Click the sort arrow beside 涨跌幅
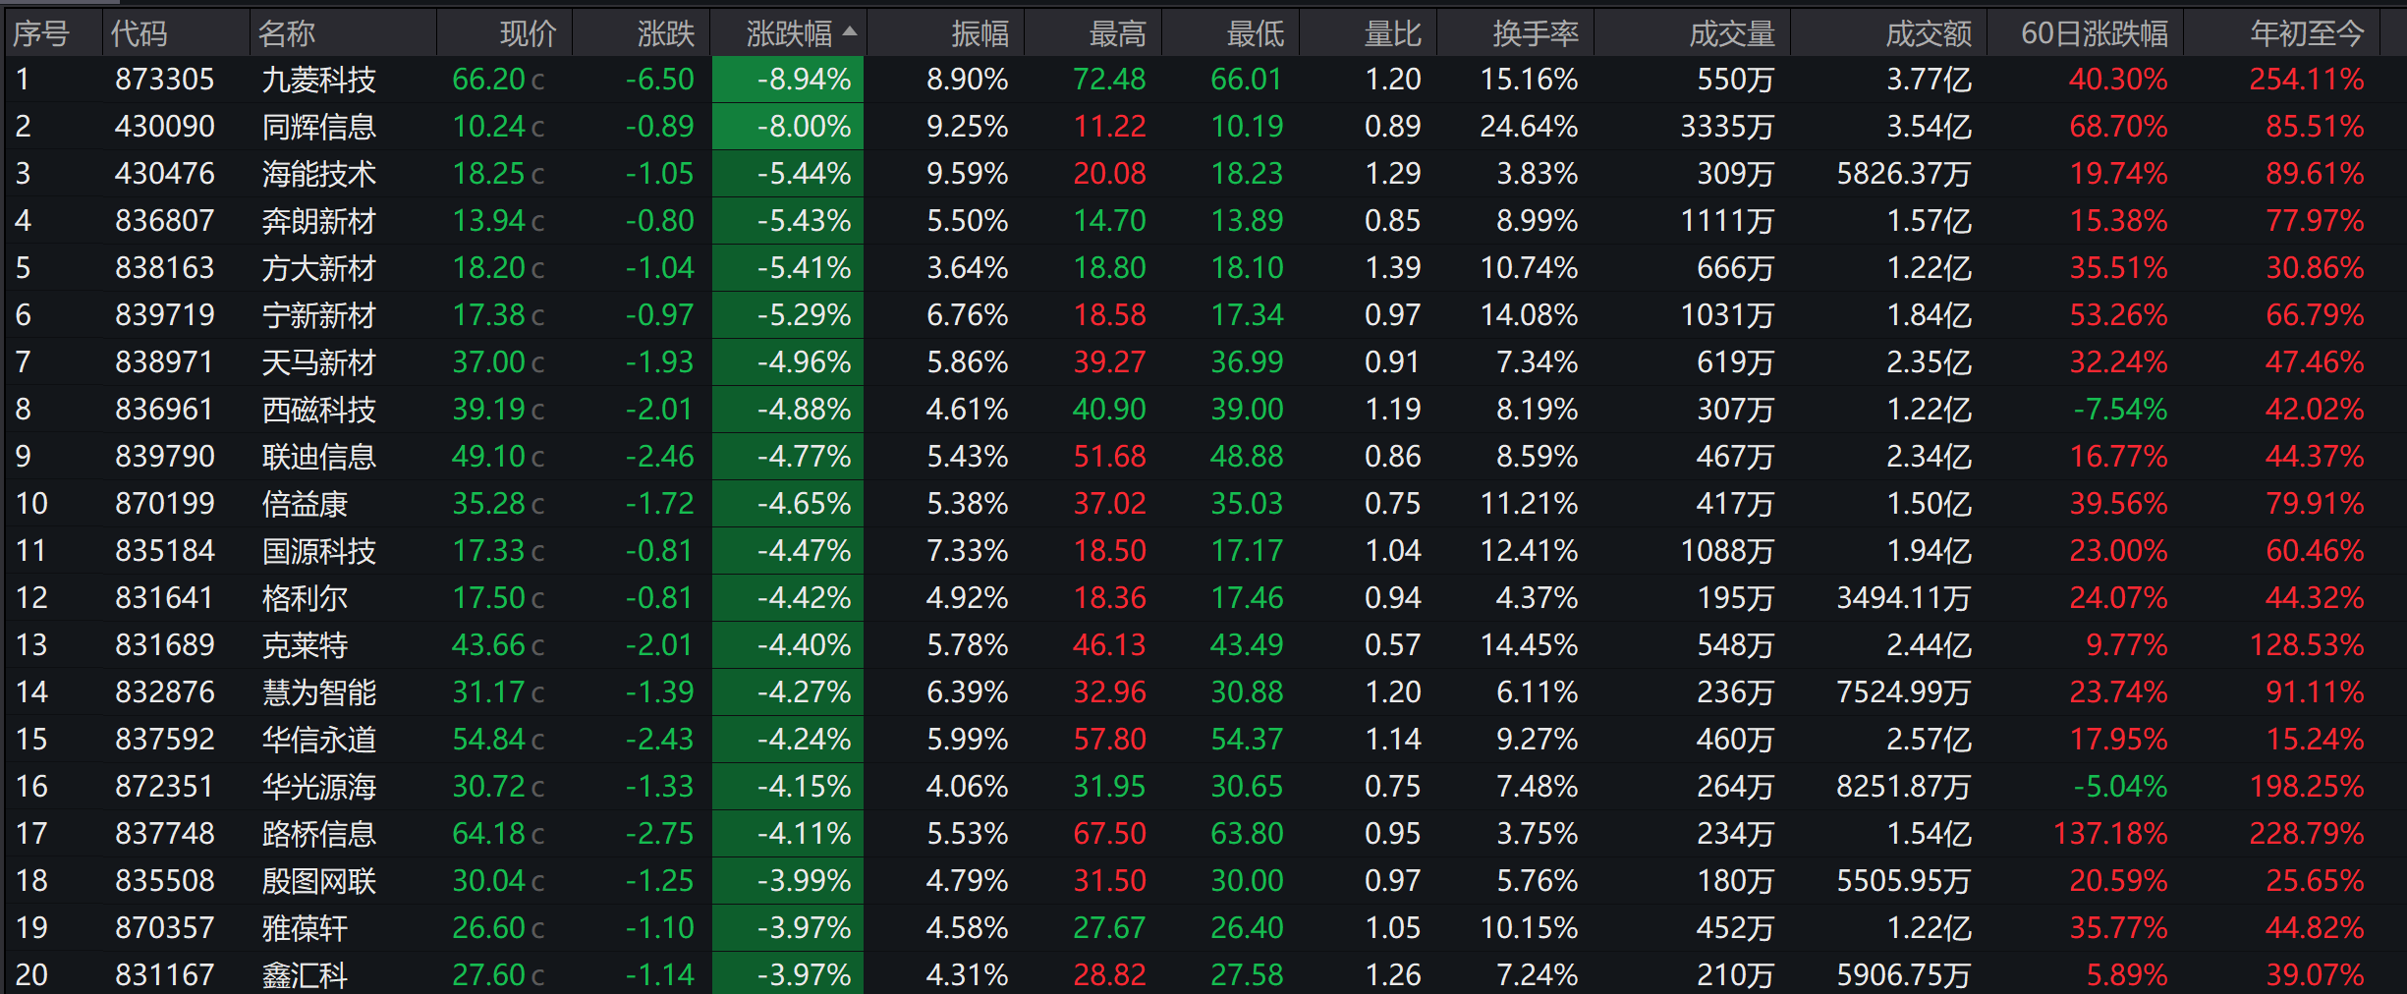 click(850, 31)
